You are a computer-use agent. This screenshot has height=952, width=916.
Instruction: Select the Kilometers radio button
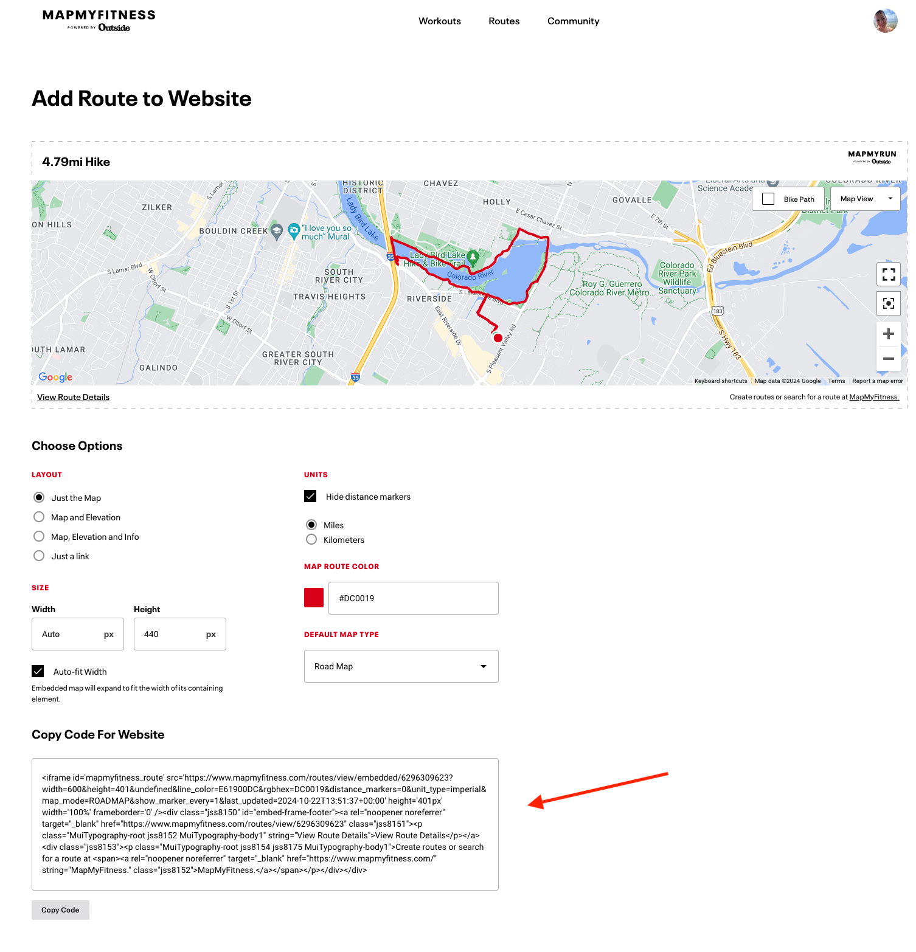tap(311, 540)
